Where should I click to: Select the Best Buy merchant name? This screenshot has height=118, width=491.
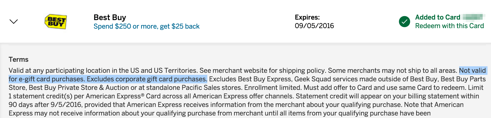[x=110, y=17]
